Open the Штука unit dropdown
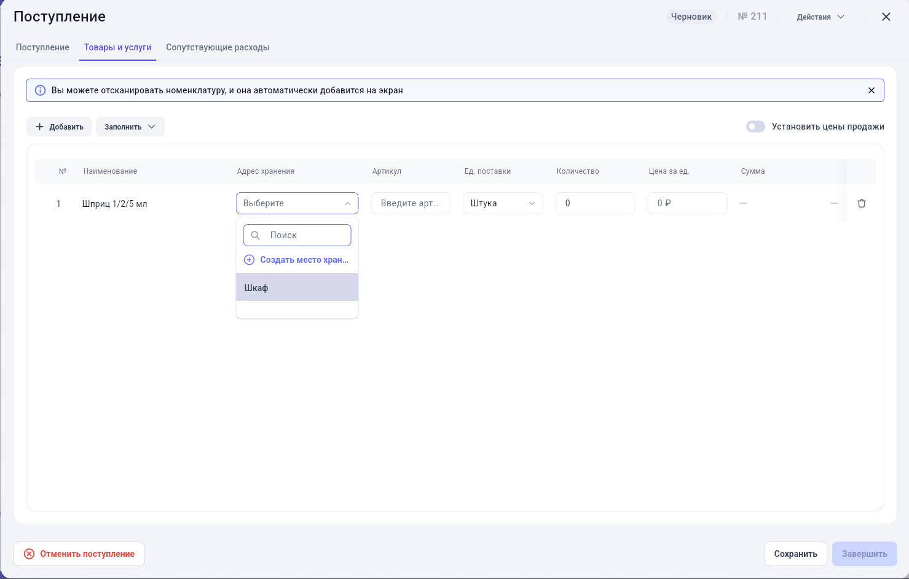 (x=503, y=203)
